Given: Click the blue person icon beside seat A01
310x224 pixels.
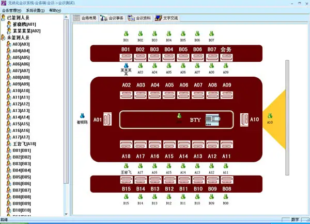Looking at the screenshot, I should click(x=83, y=116).
